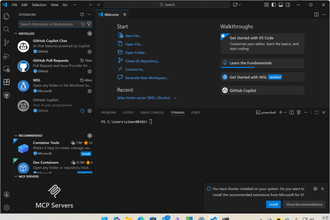This screenshot has height=220, width=330.
Task: Open Remote Explorer in activity bar
Action: tap(6, 69)
